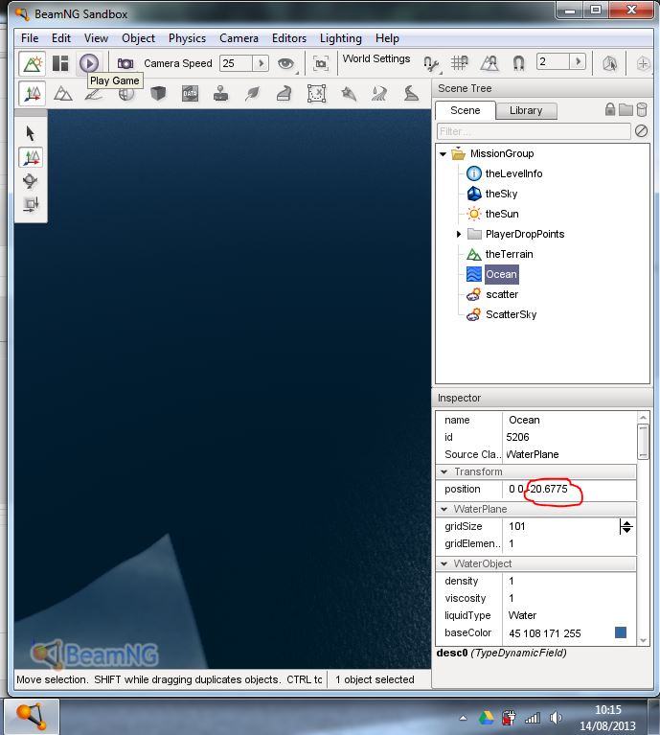This screenshot has height=735, width=660.
Task: Select the Road Editor icon
Action: pos(411,94)
